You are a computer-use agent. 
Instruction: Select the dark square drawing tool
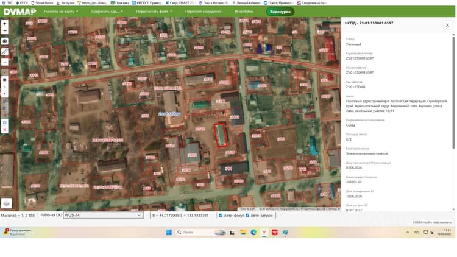pyautogui.click(x=5, y=80)
